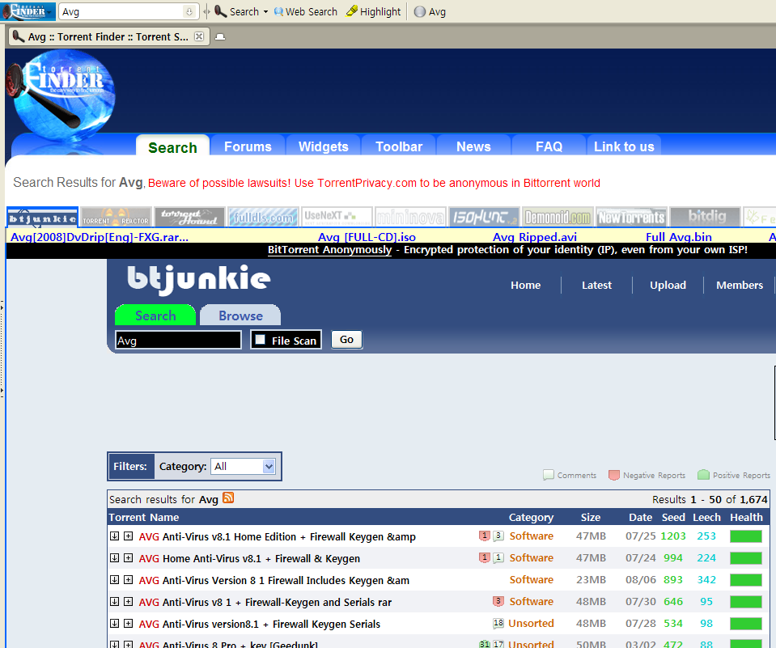Sort results by Seed column
Screen dimensions: 776x648
coord(673,518)
